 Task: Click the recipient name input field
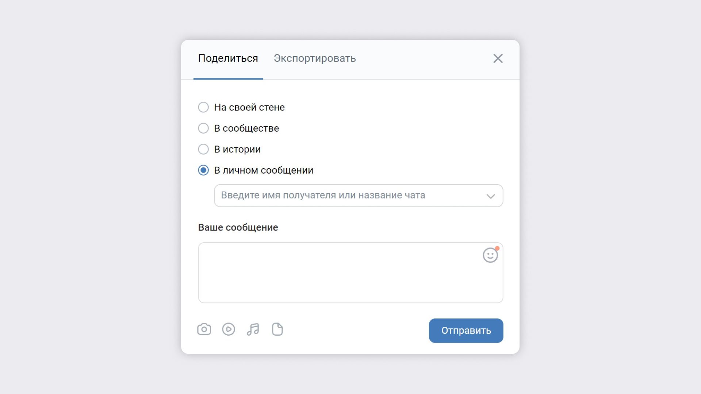(x=340, y=196)
